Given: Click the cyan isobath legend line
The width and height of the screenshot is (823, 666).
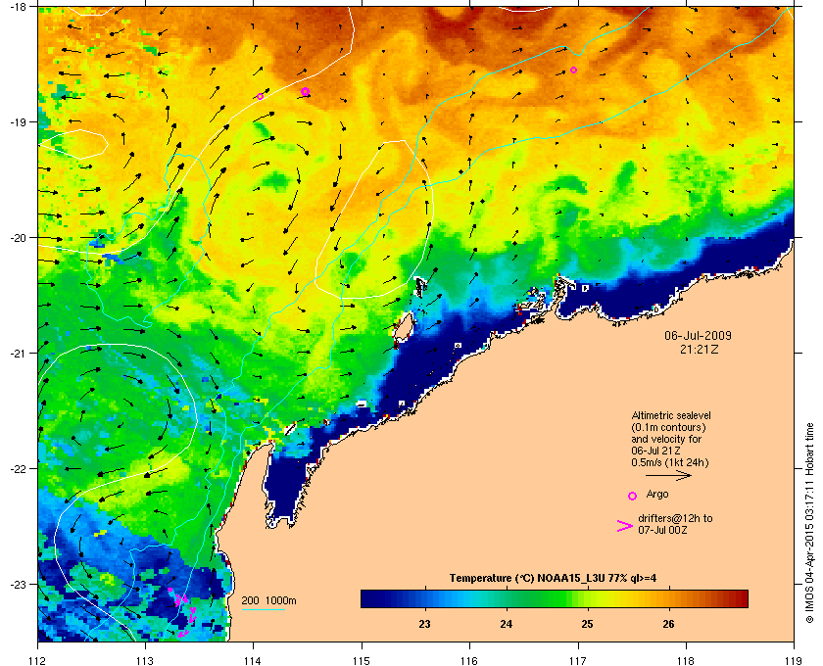Looking at the screenshot, I should click(x=263, y=610).
